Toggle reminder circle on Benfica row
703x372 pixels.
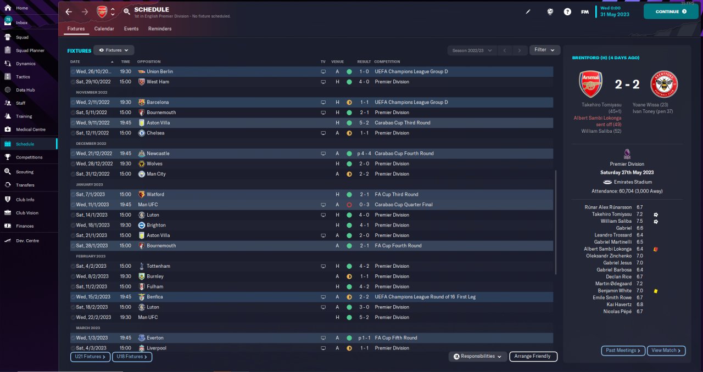coord(74,297)
